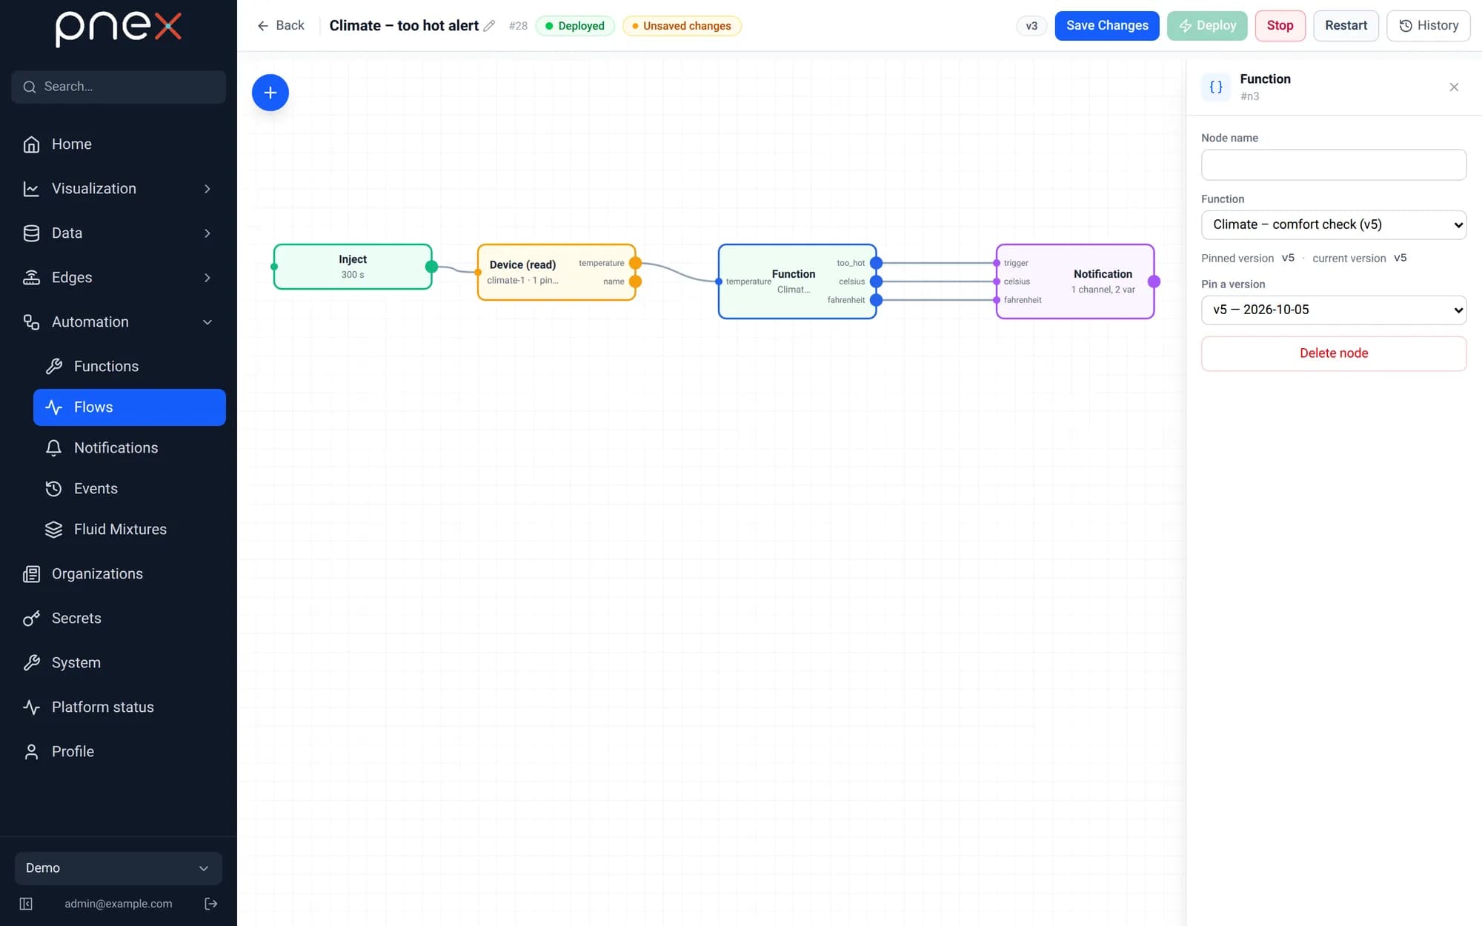Click the Function node braces icon
This screenshot has height=926, width=1482.
coord(1216,87)
